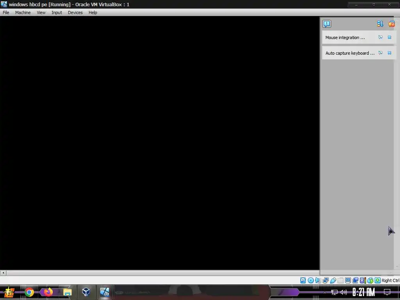400x300 pixels.
Task: Click the audio status icon
Action: [318, 280]
